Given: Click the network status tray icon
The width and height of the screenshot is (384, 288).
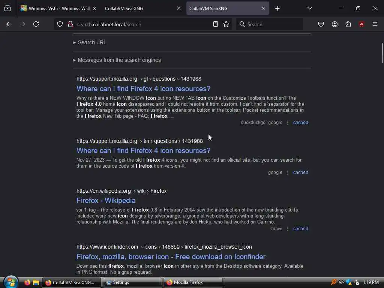Looking at the screenshot, I should (x=341, y=282).
